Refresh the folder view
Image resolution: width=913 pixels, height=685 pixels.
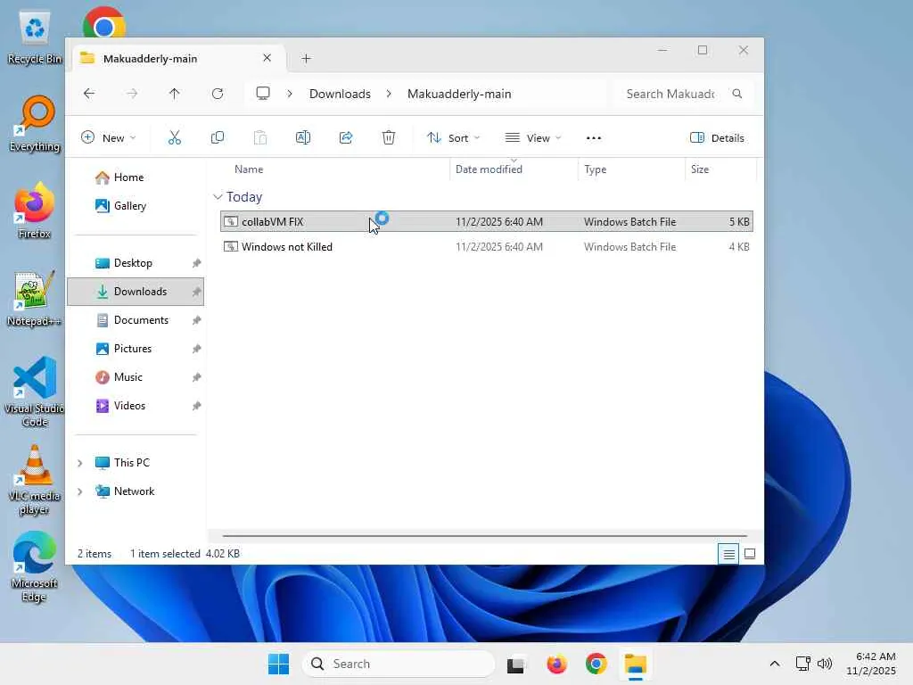[x=218, y=93]
